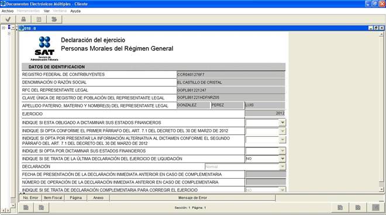This screenshot has height=215, width=386.
Task: Click the first bottom-right page icon
Action: [x=340, y=207]
